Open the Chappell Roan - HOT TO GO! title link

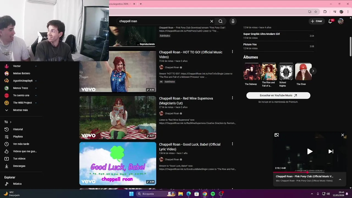click(191, 54)
